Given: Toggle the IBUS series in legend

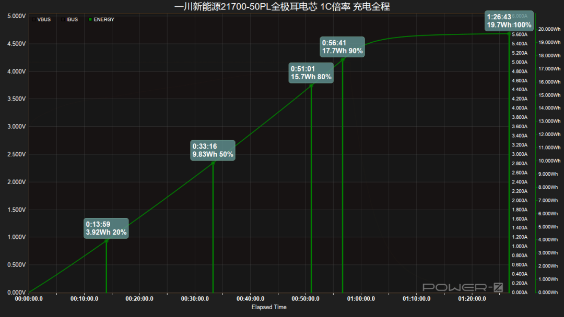Looking at the screenshot, I should coord(69,19).
